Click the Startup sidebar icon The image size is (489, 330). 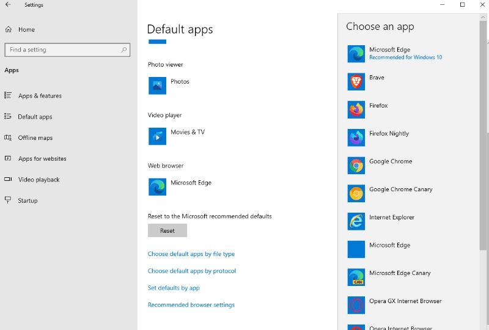8,200
